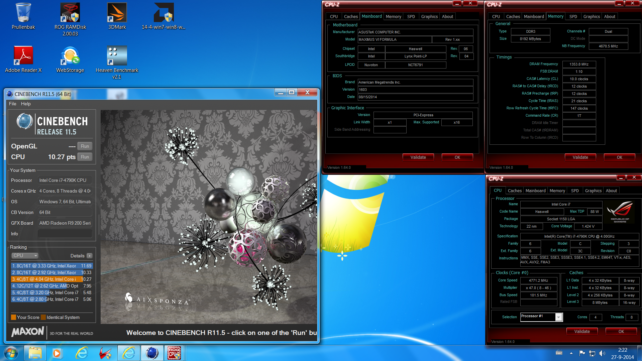
Task: Click the Core Speed value 4771.2 MHz
Action: coord(538,280)
